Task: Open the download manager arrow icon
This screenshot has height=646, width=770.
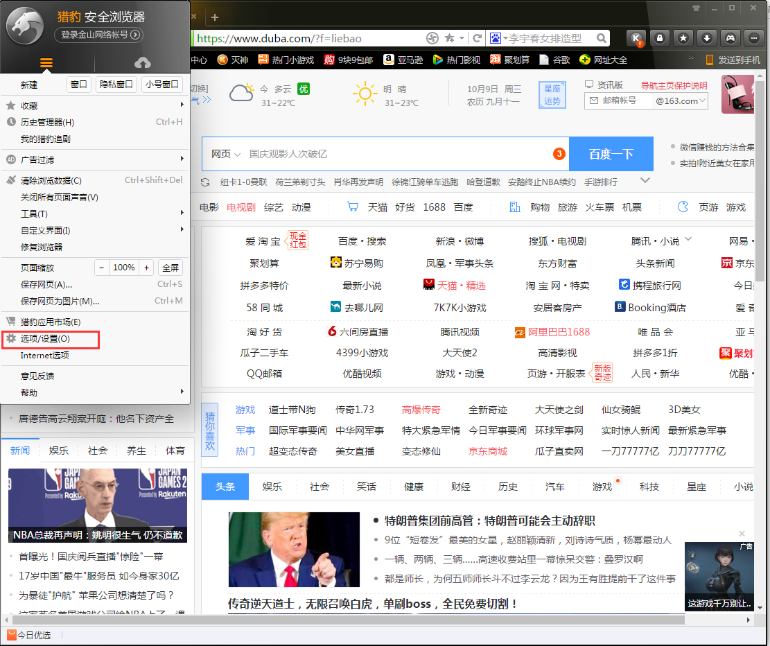Action: pyautogui.click(x=707, y=38)
